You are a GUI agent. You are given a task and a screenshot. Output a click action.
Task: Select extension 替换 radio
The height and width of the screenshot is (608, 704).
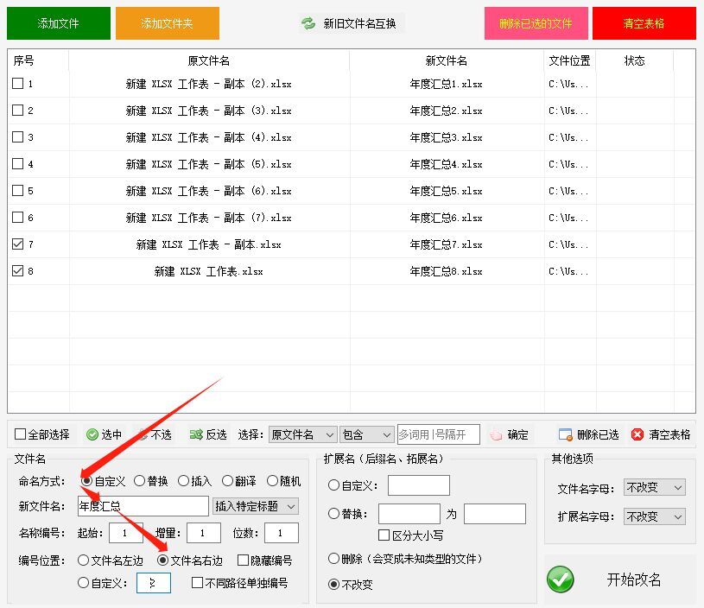(x=333, y=513)
